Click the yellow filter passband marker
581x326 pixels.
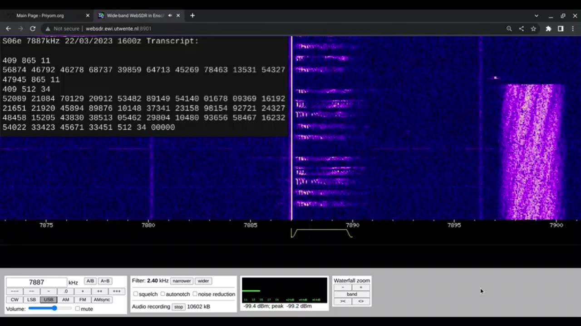tap(322, 233)
